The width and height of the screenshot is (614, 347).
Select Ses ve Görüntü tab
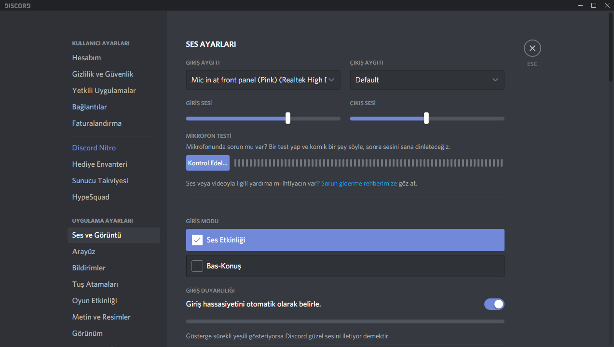tap(114, 235)
